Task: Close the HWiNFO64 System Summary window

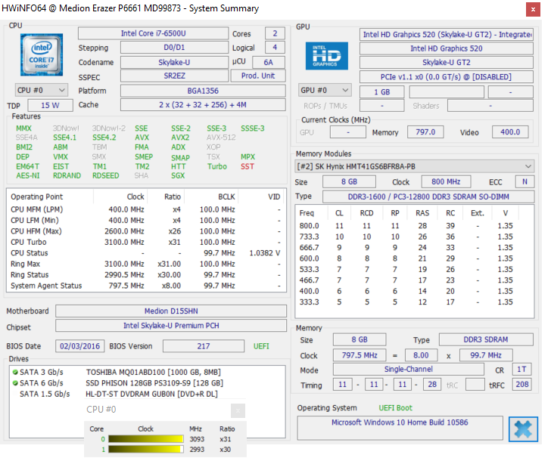Action: pos(533,10)
